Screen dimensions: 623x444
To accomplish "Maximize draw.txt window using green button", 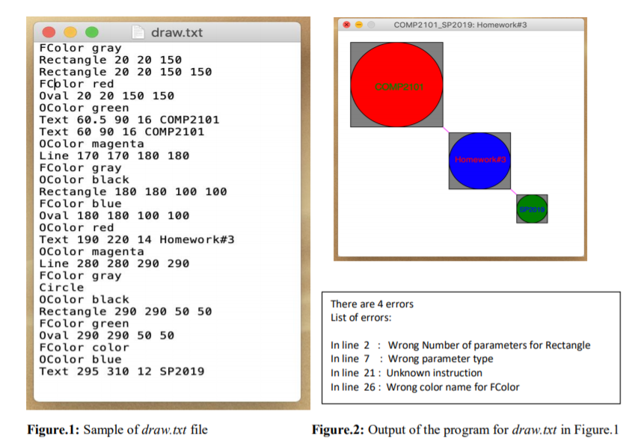I will [x=92, y=32].
